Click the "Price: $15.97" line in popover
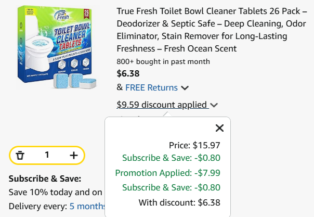 click(194, 145)
